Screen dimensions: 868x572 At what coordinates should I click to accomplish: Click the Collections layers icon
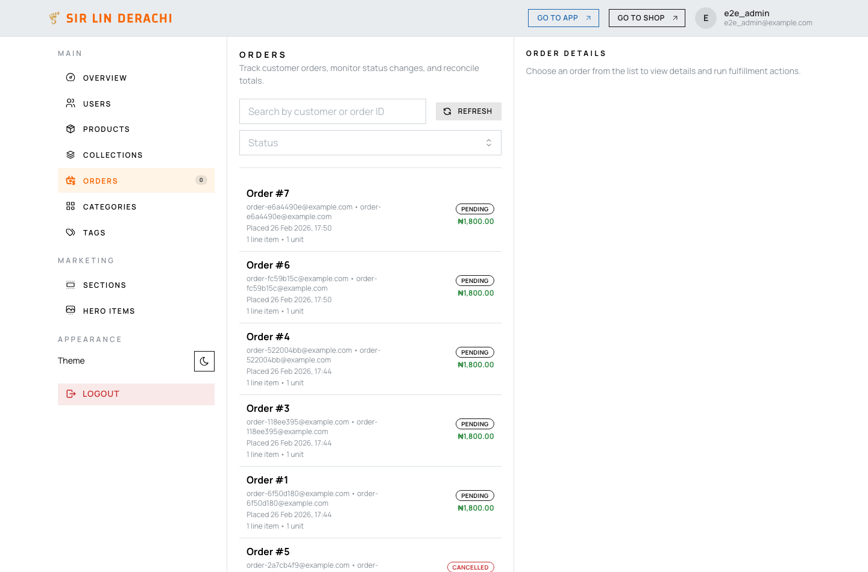click(71, 155)
